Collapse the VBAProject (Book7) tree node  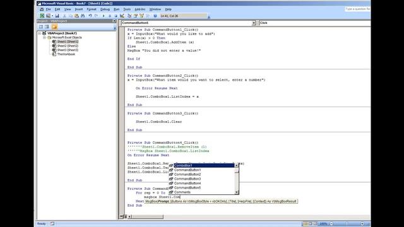(x=40, y=33)
